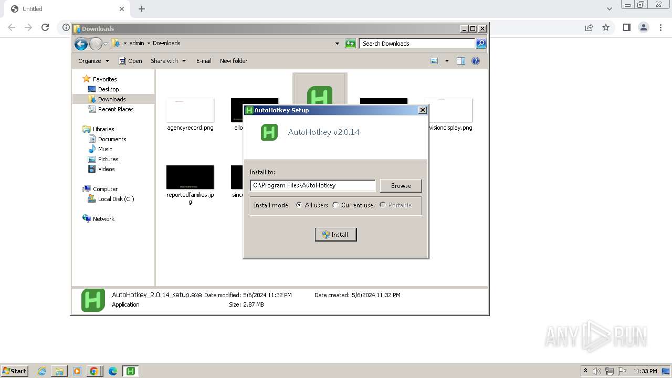Open the Organize menu
Image resolution: width=672 pixels, height=378 pixels.
[93, 61]
